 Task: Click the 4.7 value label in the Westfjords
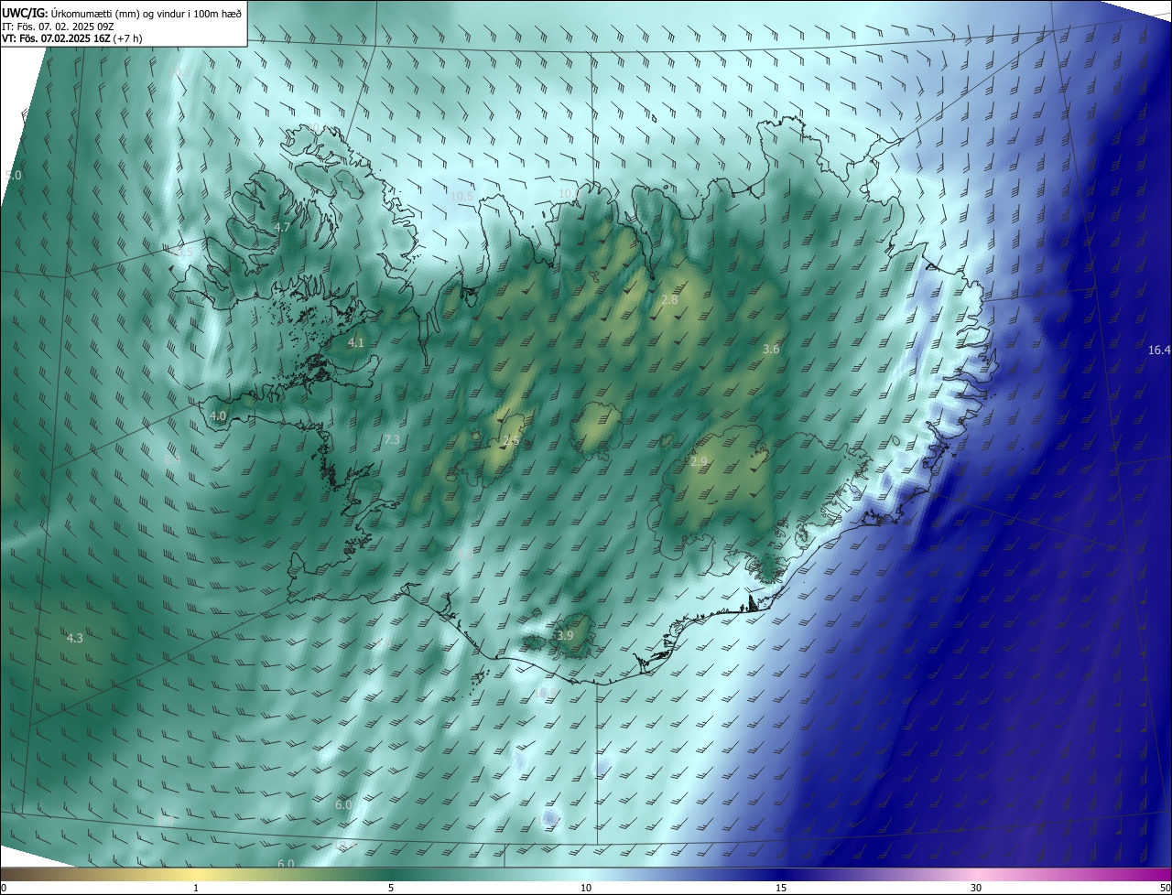[282, 227]
